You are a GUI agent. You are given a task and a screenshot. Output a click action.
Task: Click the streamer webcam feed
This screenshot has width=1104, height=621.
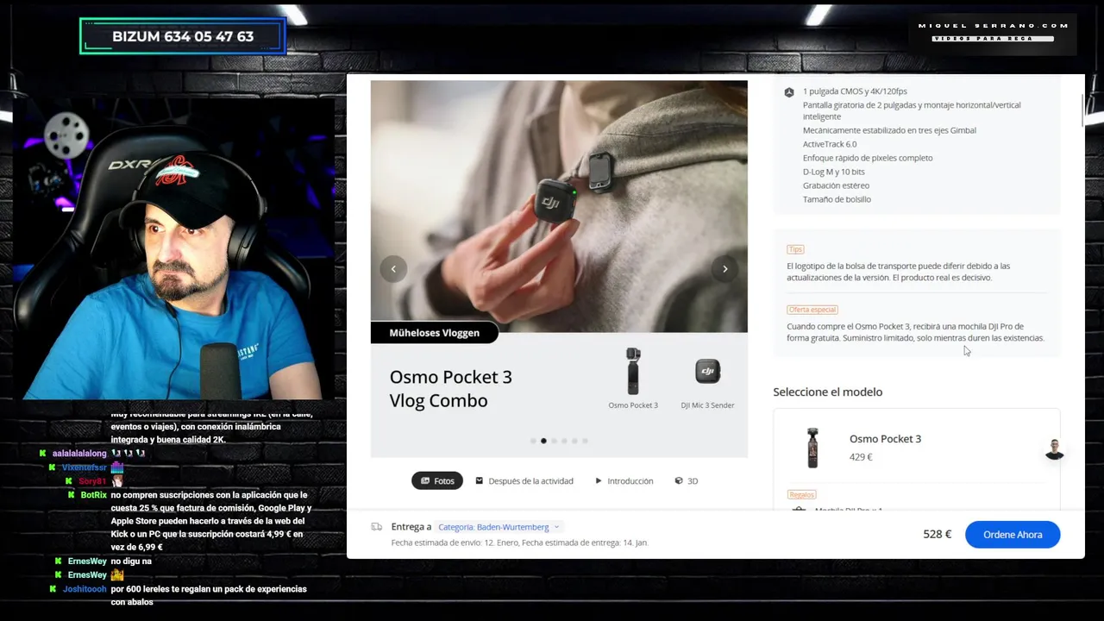(174, 249)
